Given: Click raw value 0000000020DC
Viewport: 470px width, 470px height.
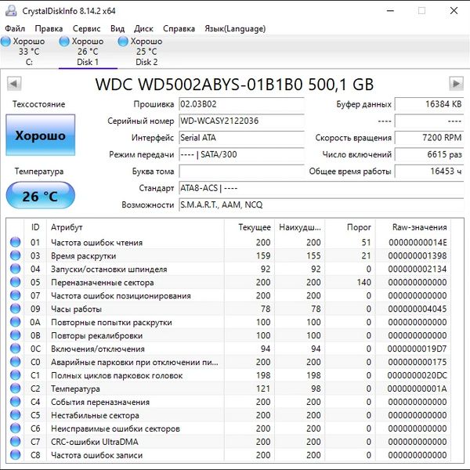Looking at the screenshot, I should (417, 375).
